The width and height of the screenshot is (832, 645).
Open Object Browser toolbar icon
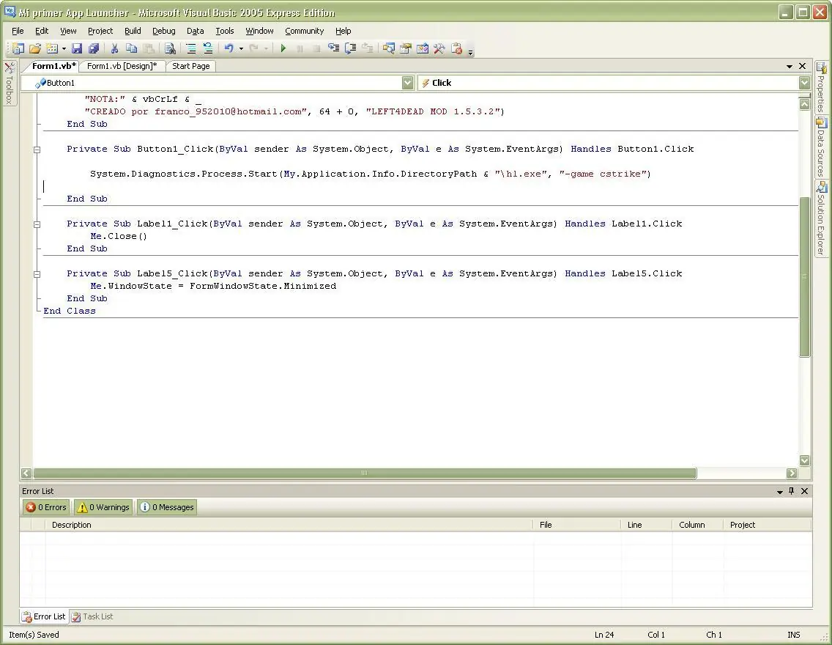pyautogui.click(x=423, y=49)
